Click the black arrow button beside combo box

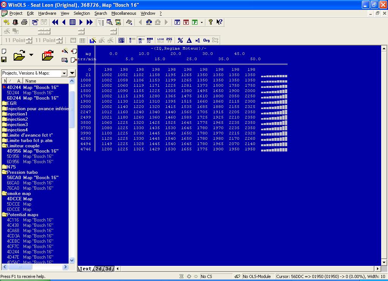tap(72, 73)
